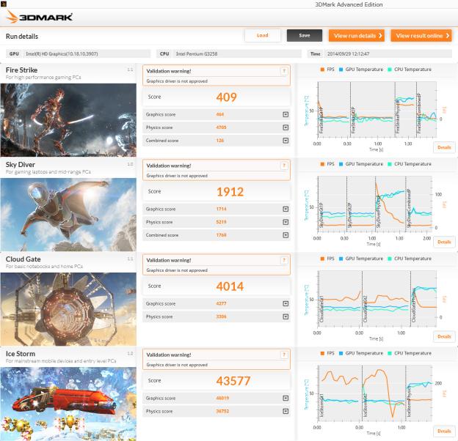Open the Sky Diver validation warning help icon
The height and width of the screenshot is (441, 458).
[284, 166]
